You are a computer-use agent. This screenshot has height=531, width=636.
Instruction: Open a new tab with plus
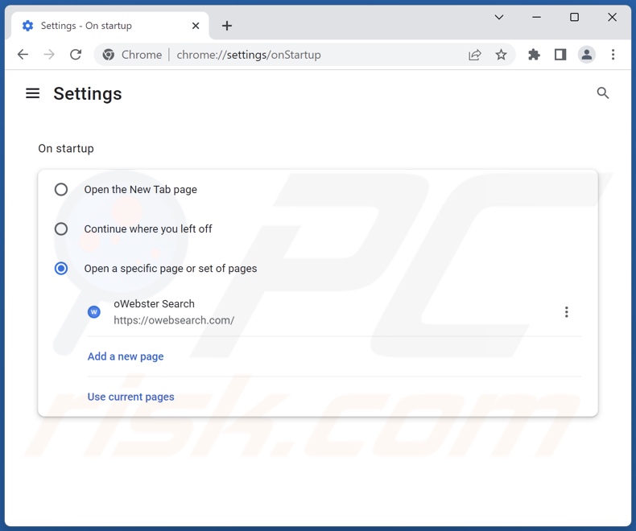coord(227,26)
